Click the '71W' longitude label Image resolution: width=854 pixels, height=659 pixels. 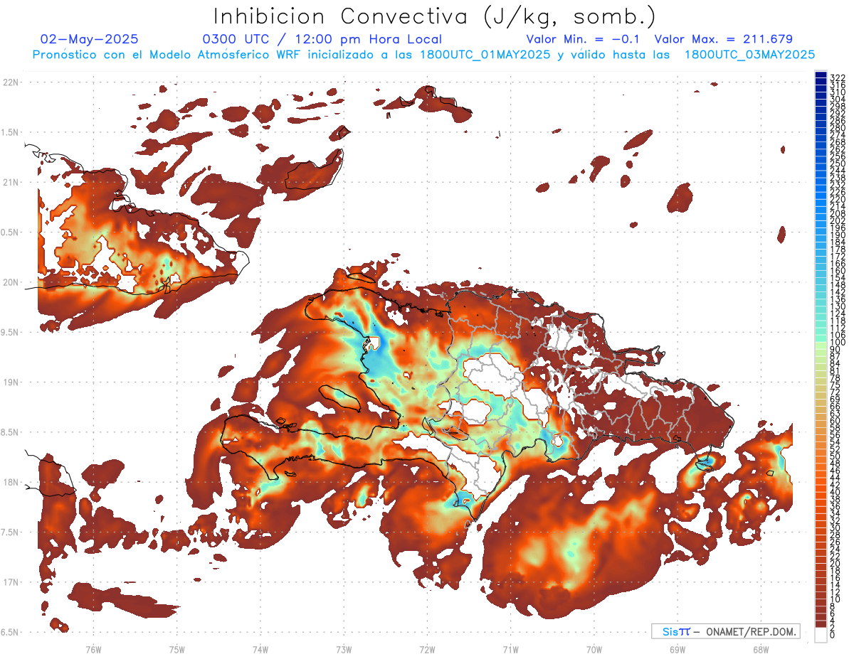point(510,649)
